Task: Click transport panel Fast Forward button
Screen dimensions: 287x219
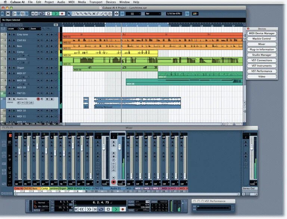Action: click(x=89, y=209)
